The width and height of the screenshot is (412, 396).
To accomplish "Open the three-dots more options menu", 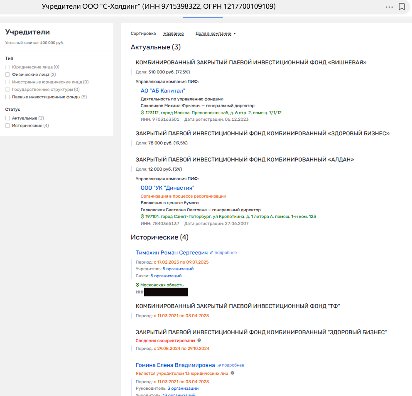I will tap(389, 7).
